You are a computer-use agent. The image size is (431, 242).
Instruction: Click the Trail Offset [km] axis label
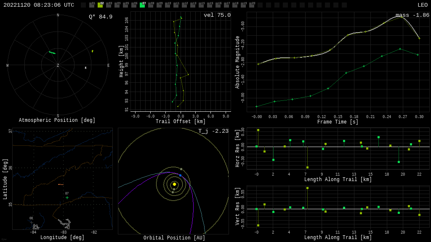(181, 121)
